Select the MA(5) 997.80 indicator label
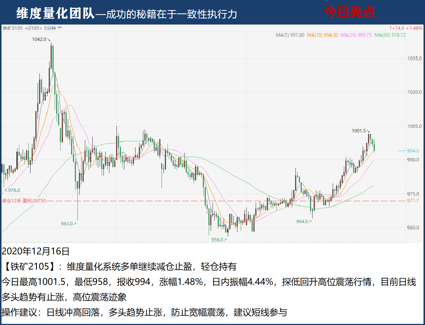The image size is (425, 325). 290,35
